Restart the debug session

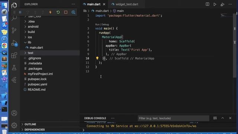click(x=58, y=12)
